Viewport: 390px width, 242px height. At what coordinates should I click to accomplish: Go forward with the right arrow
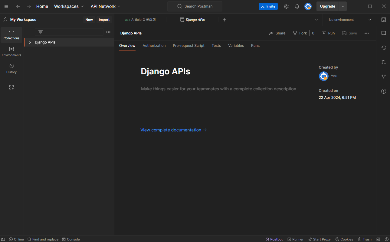[x=29, y=6]
